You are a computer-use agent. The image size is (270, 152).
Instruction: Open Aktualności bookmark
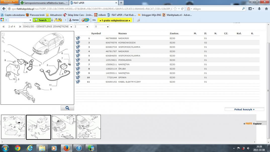54,15
